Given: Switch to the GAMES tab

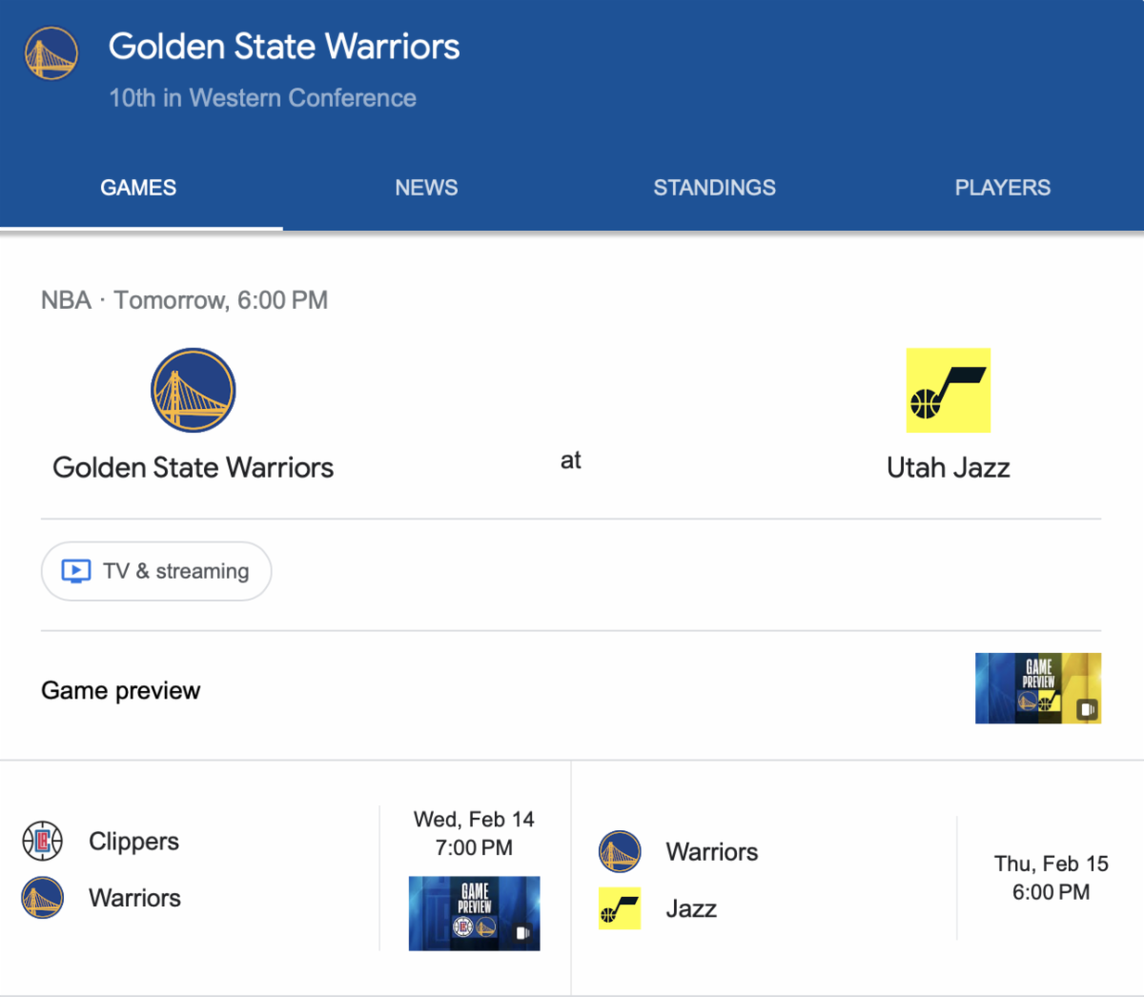Looking at the screenshot, I should tap(138, 188).
